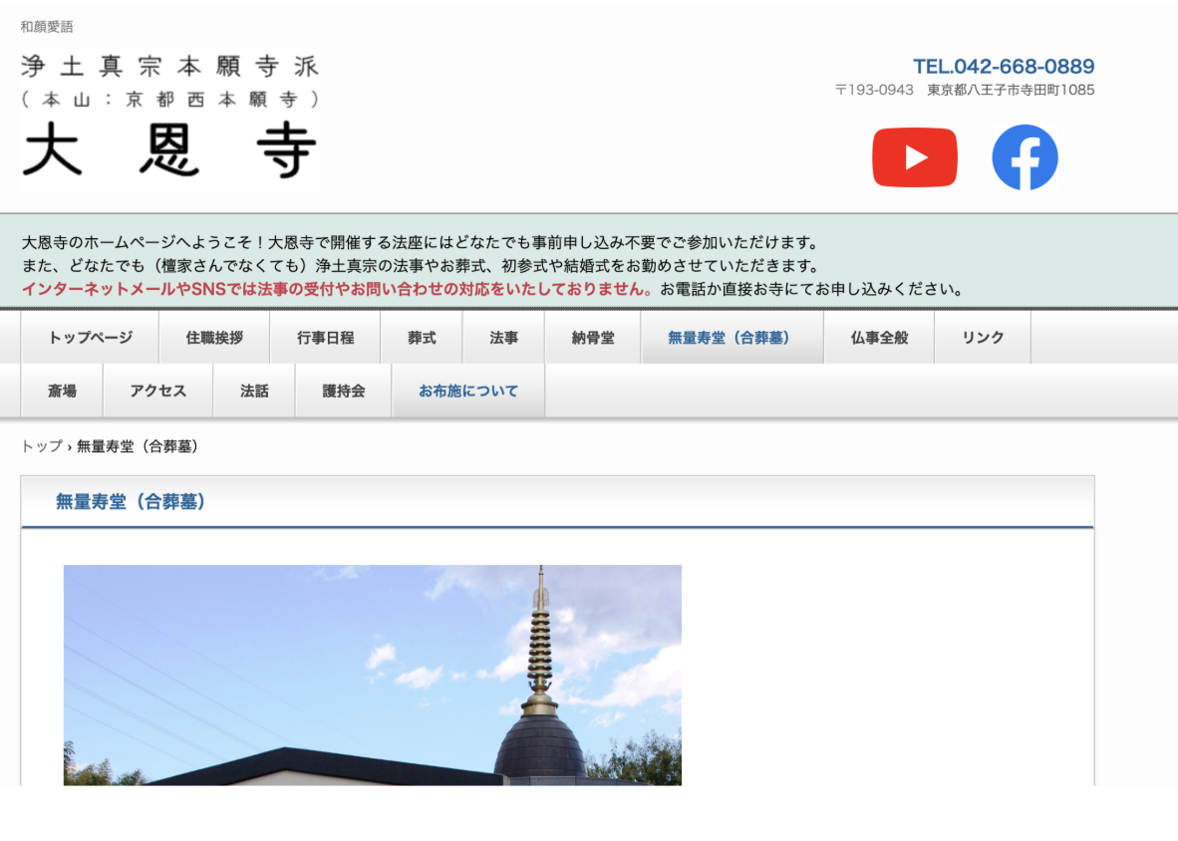Open 斎場 in second menu row
This screenshot has width=1178, height=841.
62,392
